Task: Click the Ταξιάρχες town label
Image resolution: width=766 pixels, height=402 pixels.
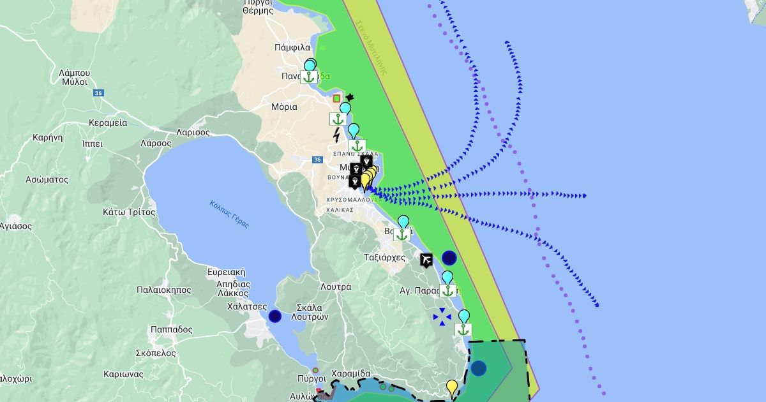Action: pos(384,258)
